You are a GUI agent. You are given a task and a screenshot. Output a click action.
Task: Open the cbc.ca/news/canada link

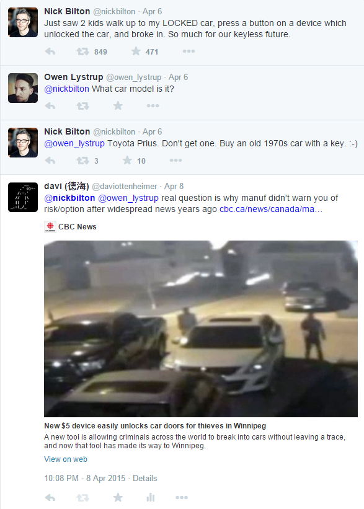coord(271,209)
